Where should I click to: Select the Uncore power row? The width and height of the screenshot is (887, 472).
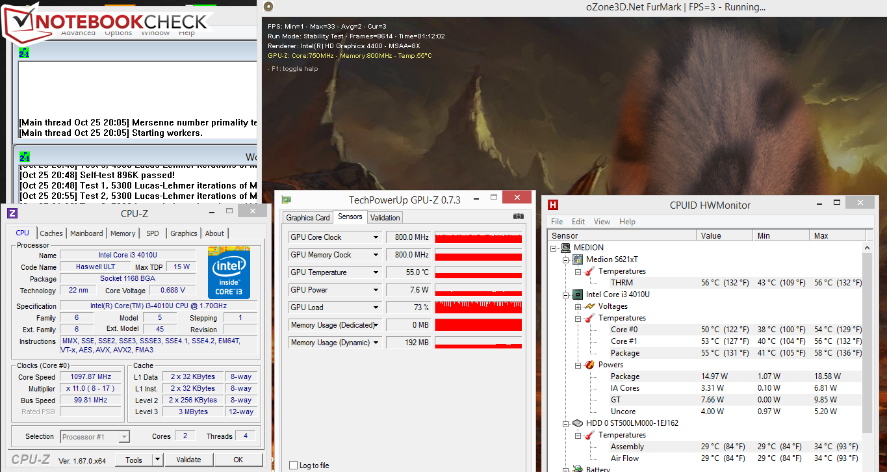pos(706,412)
